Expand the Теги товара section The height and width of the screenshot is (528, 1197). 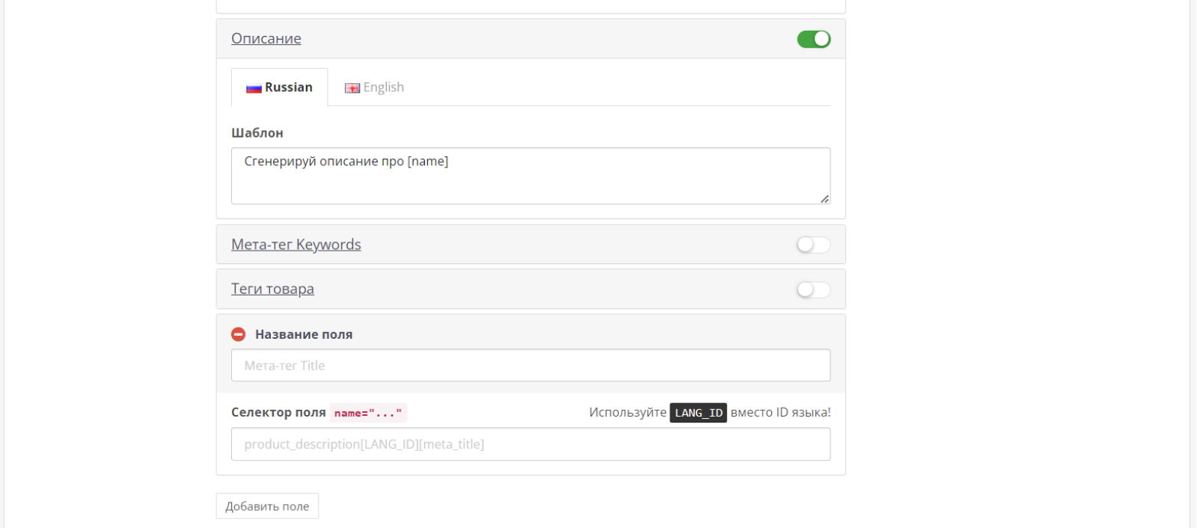272,289
